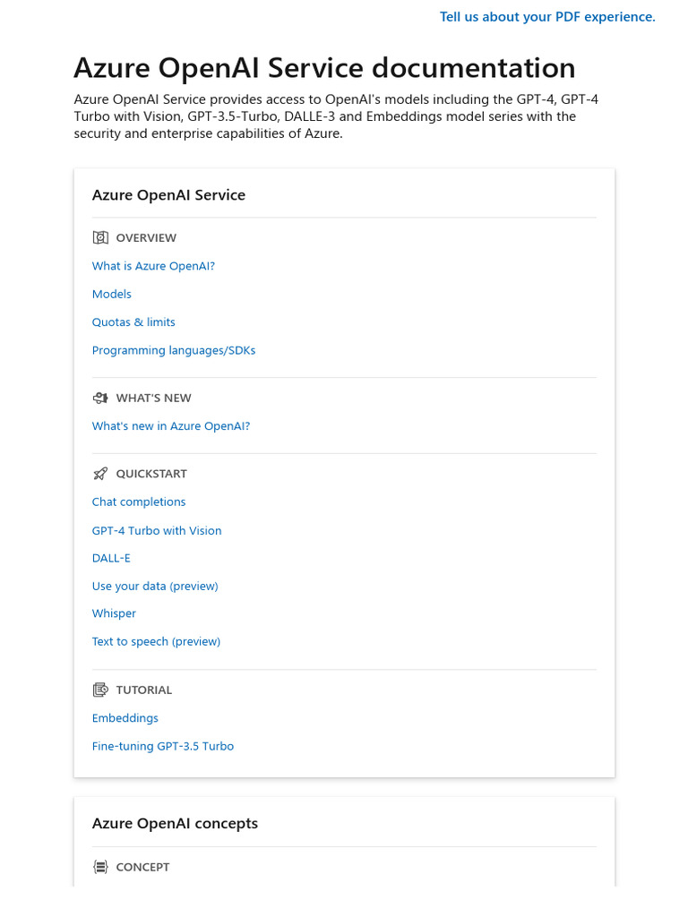Go to the Models page link

(112, 294)
